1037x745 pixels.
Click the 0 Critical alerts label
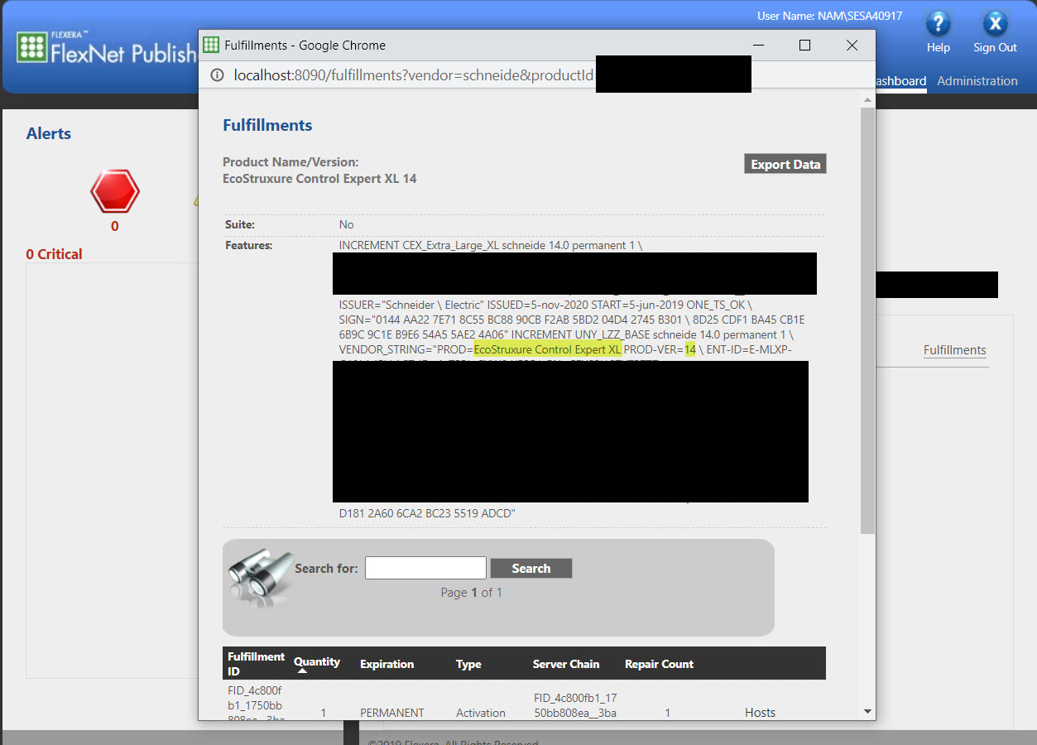click(54, 254)
